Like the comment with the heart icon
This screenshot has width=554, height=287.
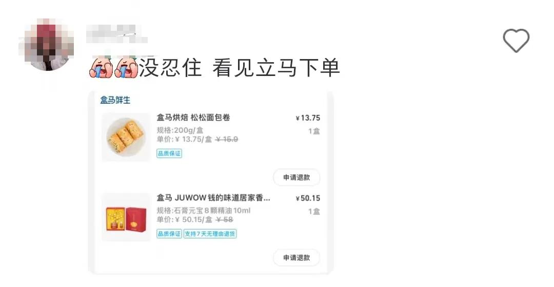tap(516, 41)
